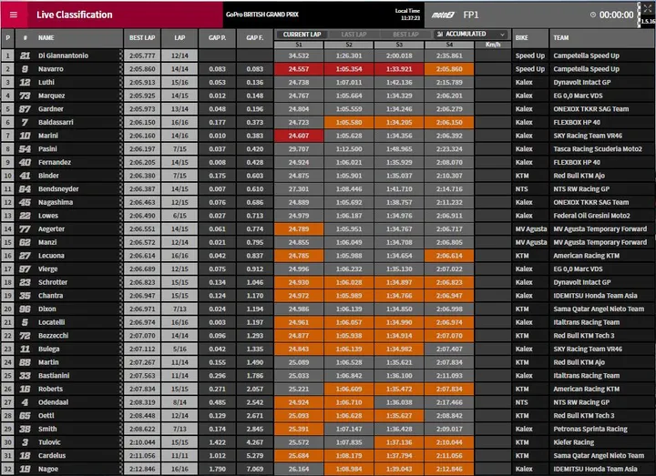
Task: Sort by the S4 sector column
Action: pyautogui.click(x=449, y=45)
